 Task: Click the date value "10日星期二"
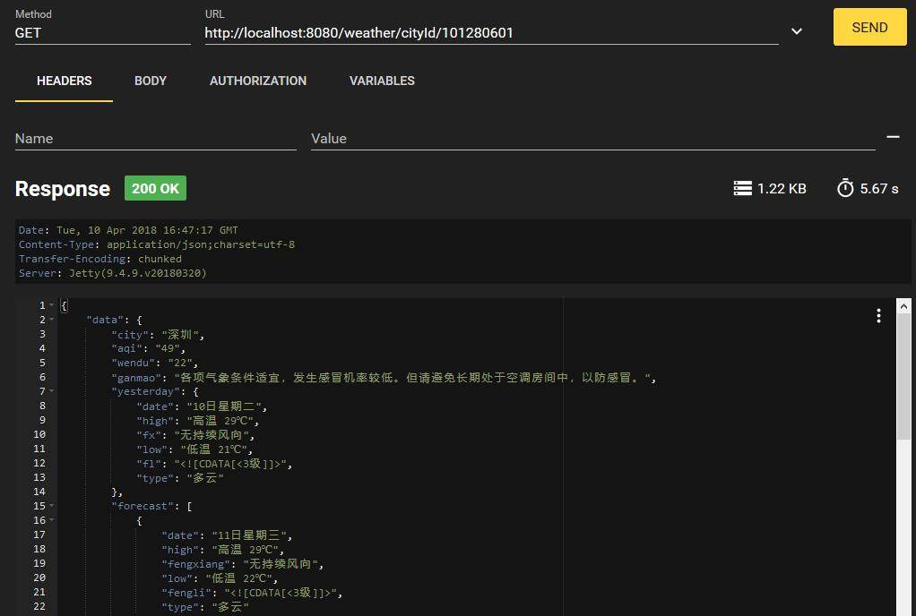coord(224,406)
